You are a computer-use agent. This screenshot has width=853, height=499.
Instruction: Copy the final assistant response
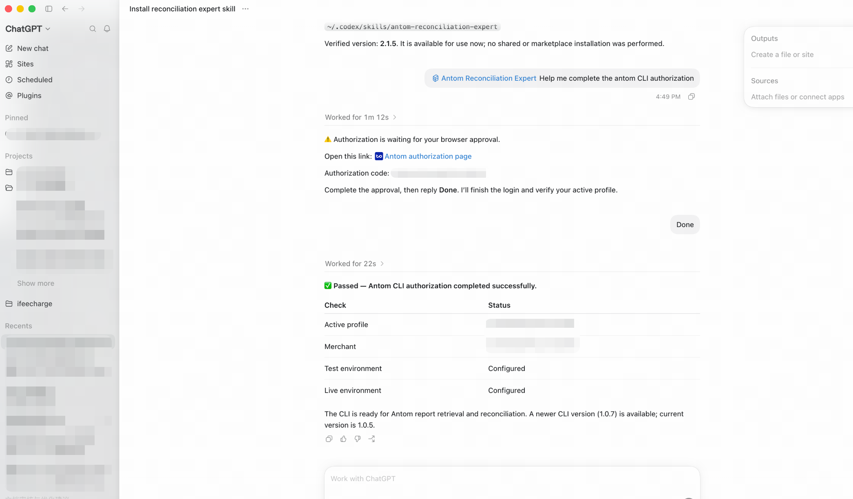(x=329, y=439)
